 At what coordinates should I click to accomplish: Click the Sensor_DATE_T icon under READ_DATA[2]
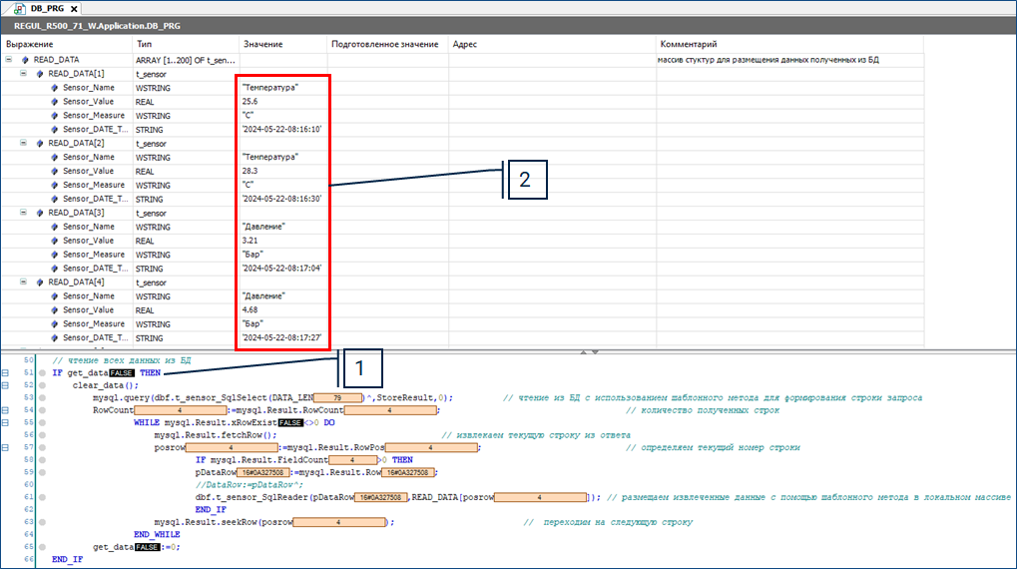point(55,199)
